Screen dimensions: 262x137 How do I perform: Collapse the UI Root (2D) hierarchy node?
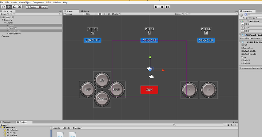[1, 17]
